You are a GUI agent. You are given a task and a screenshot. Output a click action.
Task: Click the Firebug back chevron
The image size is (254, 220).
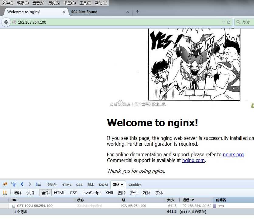(22, 184)
